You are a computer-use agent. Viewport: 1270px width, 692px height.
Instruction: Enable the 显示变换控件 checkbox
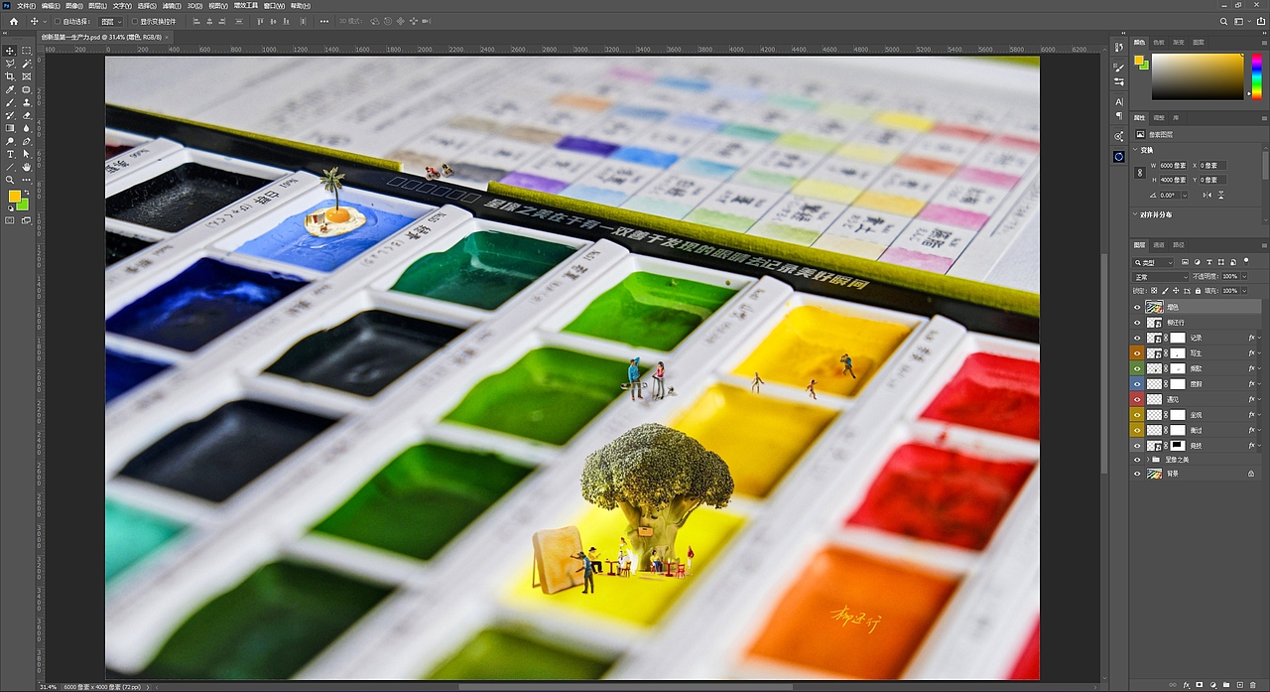136,21
